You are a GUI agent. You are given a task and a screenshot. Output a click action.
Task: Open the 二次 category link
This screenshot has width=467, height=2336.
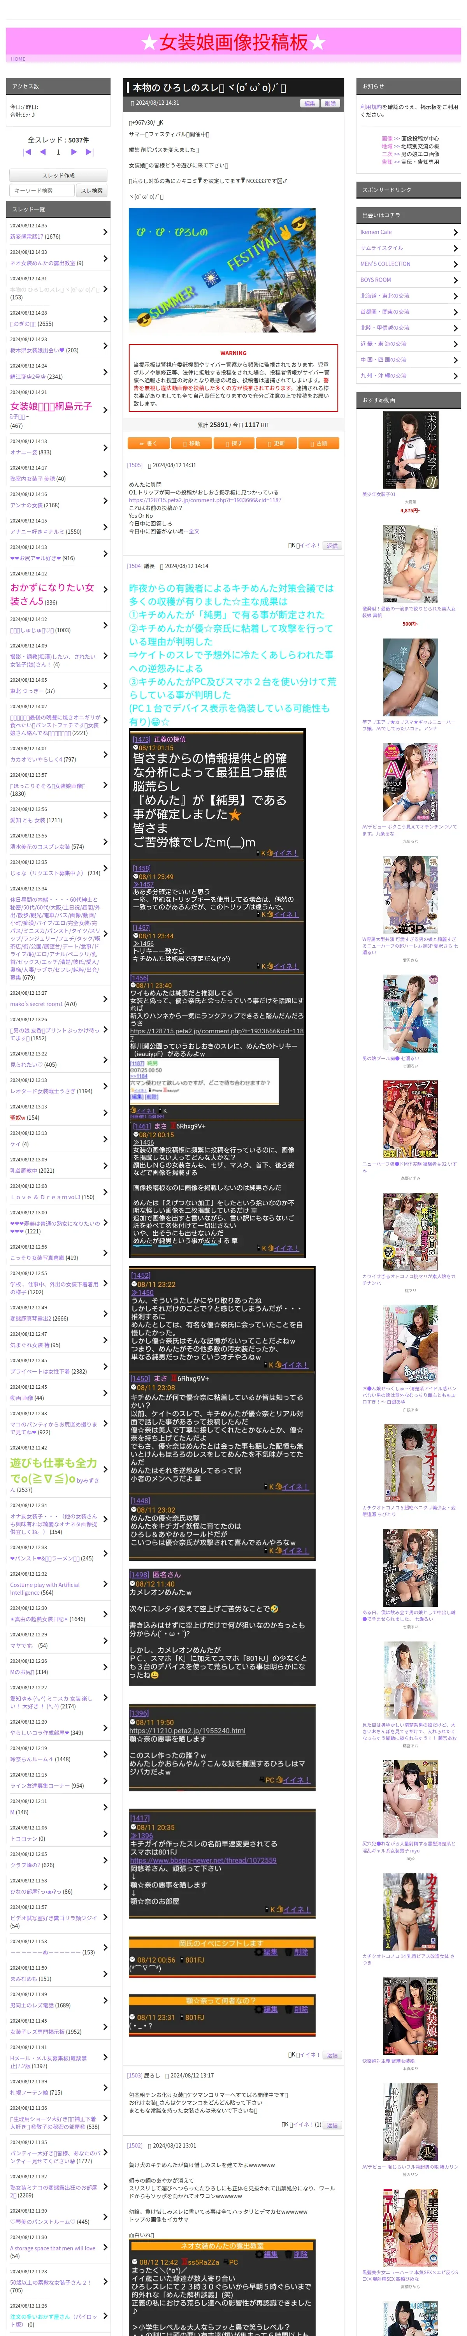387,154
